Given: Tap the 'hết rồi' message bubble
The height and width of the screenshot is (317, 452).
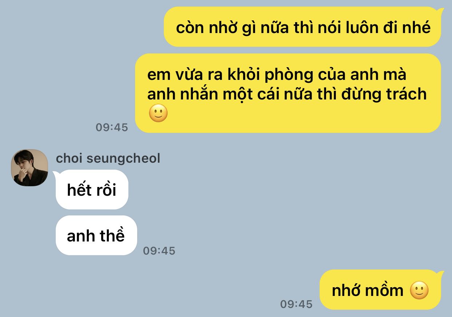Looking at the screenshot, I should (x=92, y=190).
